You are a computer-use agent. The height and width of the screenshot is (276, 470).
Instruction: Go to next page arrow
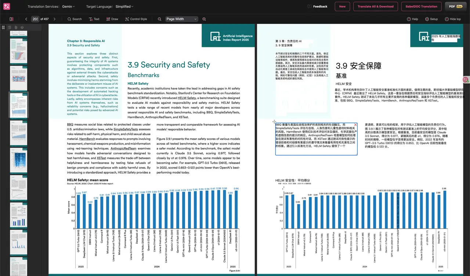coord(54,19)
